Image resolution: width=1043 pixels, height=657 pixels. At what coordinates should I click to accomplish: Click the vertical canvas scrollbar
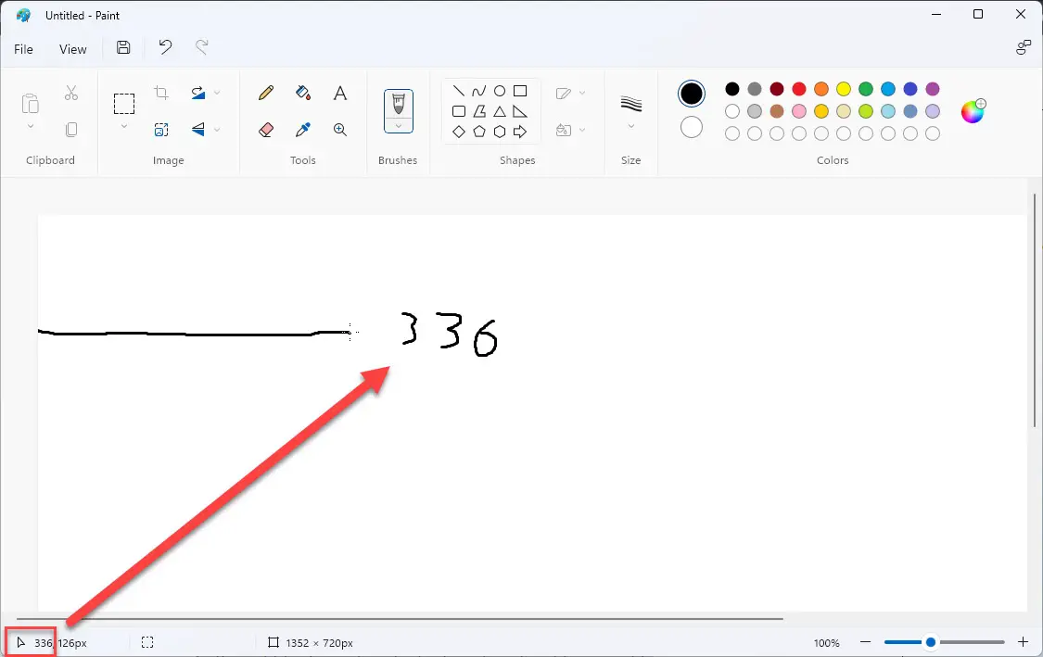coord(1035,310)
